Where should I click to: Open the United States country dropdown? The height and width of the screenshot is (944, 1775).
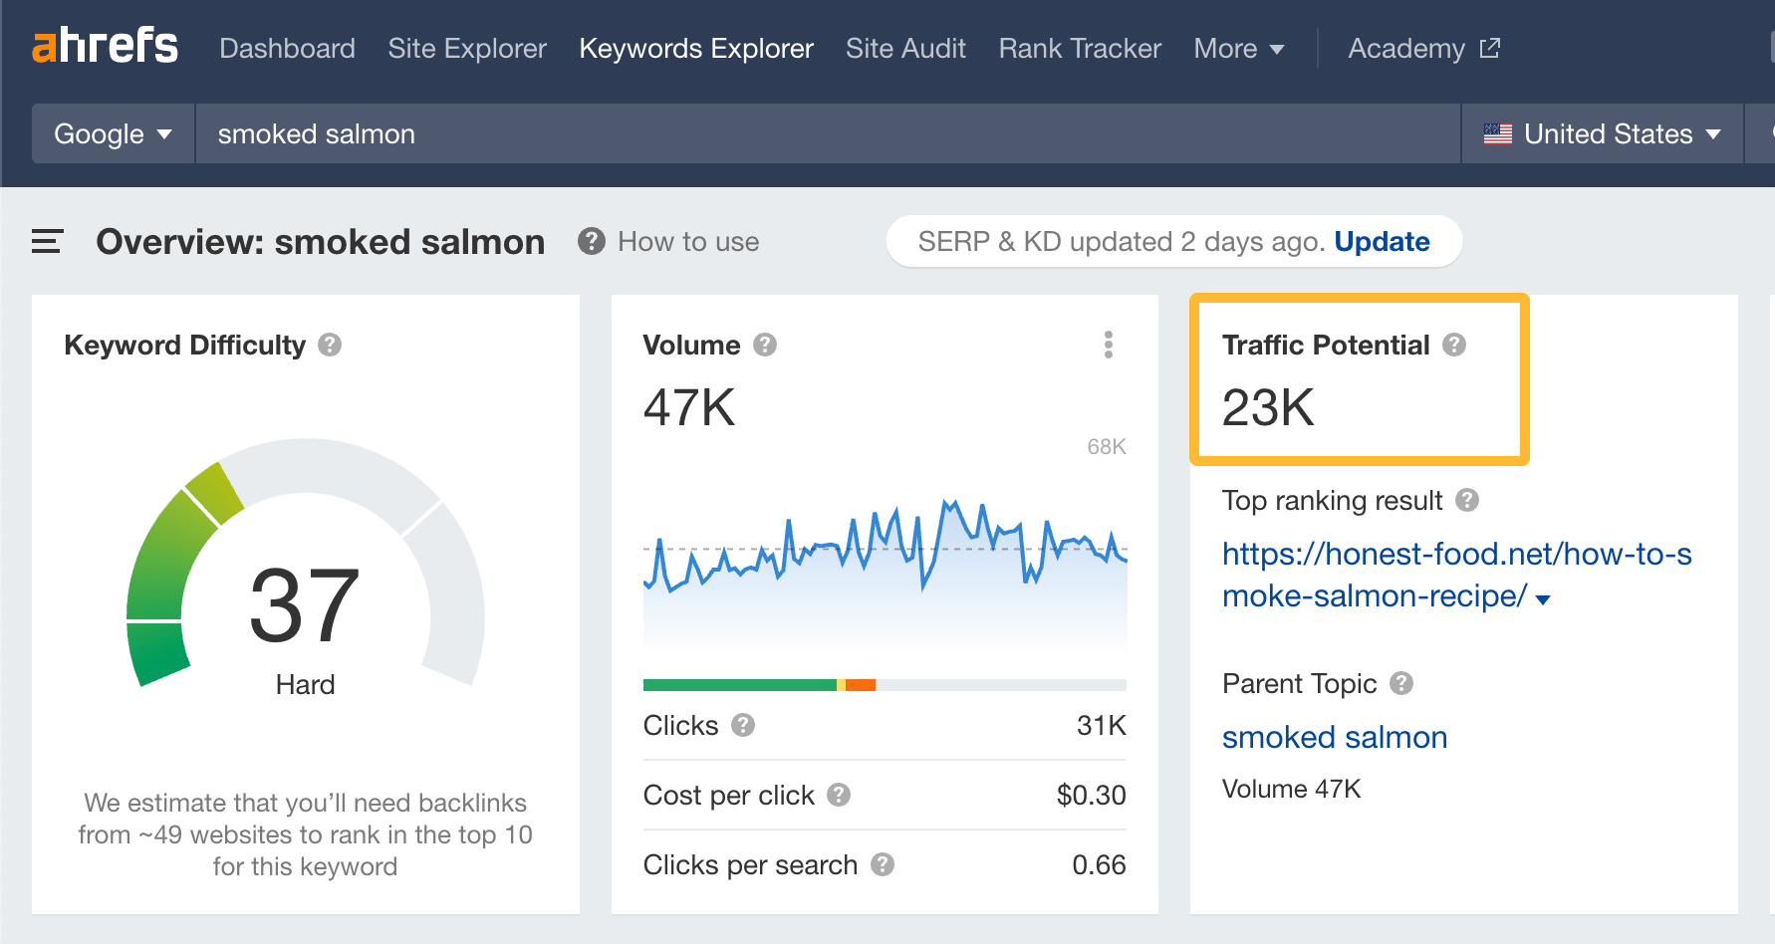pos(1601,133)
